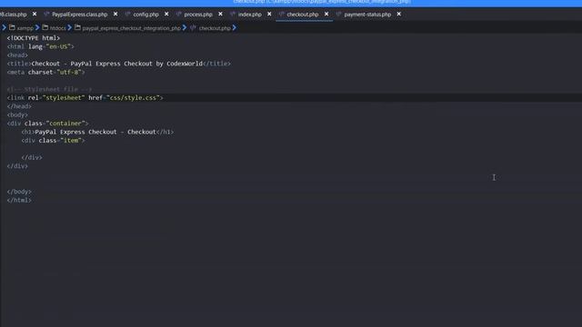Open the payment-status.php tab
The height and width of the screenshot is (327, 582).
click(367, 15)
